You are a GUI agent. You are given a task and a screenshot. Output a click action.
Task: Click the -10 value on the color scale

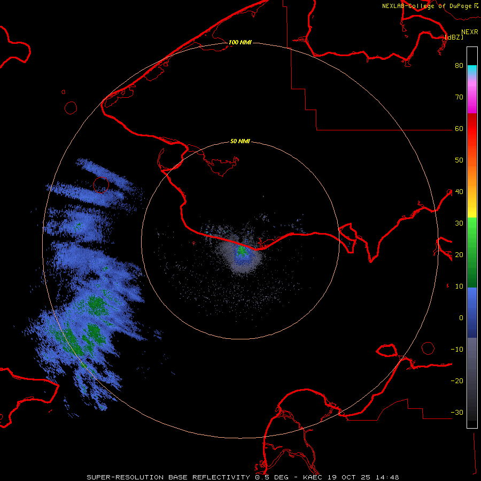(x=457, y=350)
